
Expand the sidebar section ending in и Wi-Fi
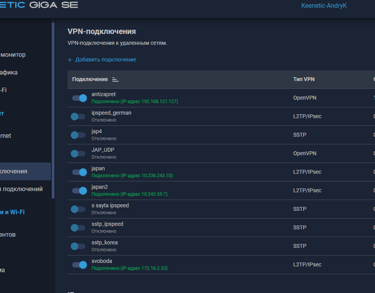point(12,212)
